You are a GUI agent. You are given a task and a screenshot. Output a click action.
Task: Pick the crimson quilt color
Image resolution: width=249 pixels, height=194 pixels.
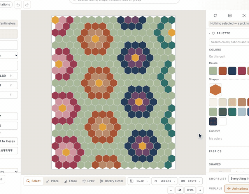[242, 71]
